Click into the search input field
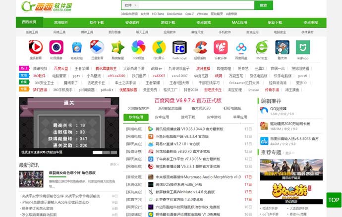This screenshot has height=217, width=342. pyautogui.click(x=196, y=5)
